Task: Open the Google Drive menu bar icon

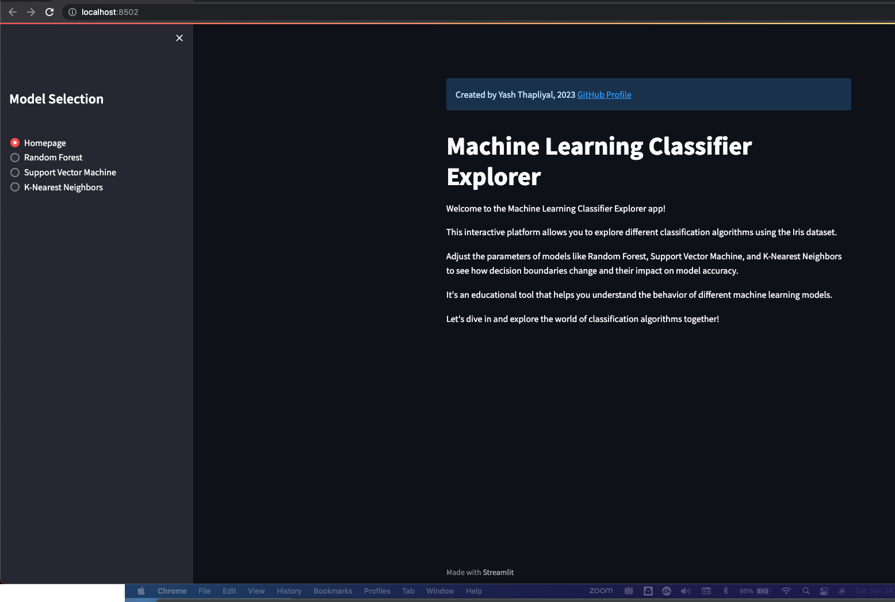Action: 648,591
